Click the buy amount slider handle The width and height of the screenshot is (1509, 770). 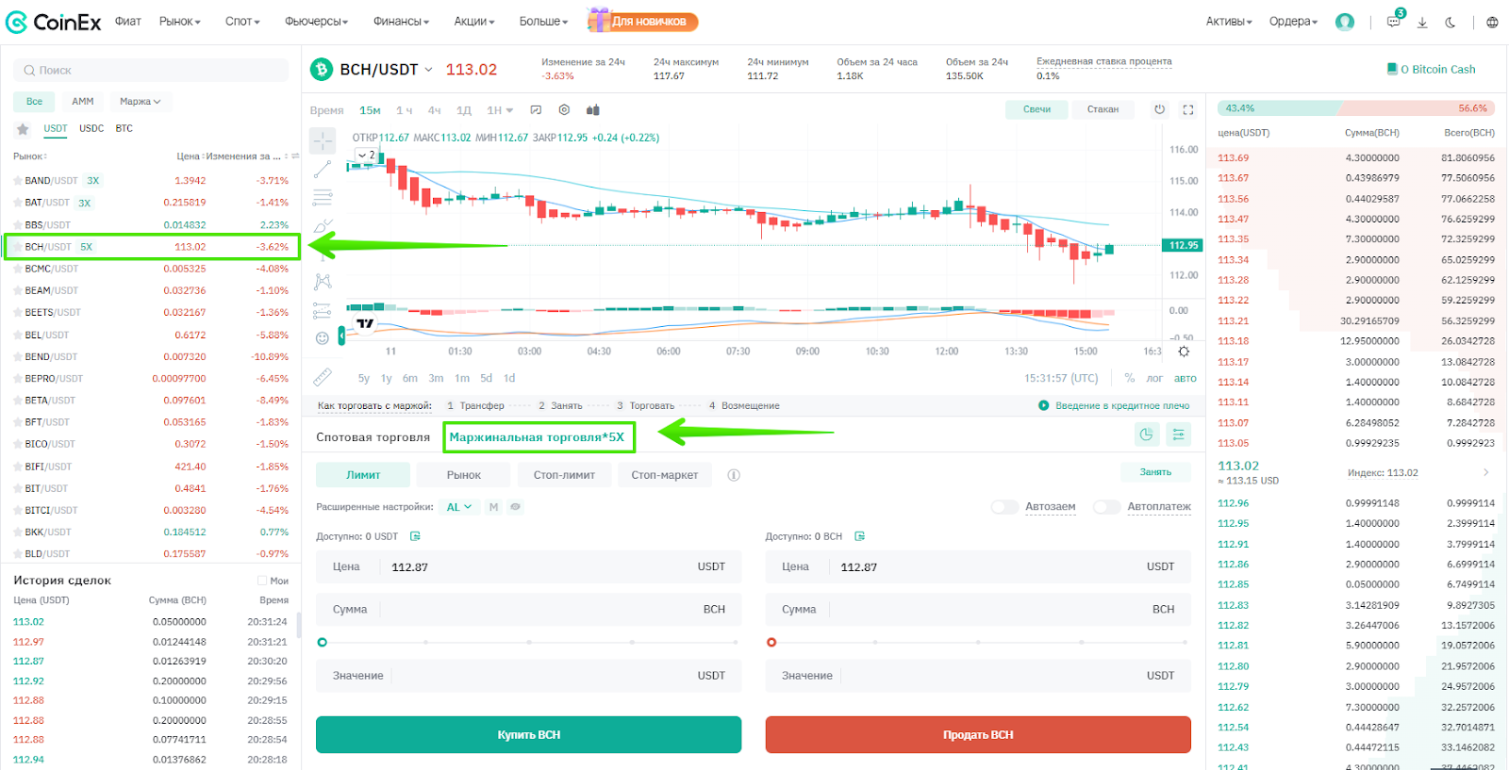click(x=323, y=643)
